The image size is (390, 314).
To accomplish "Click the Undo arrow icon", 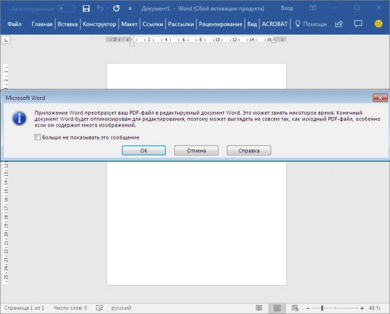I will click(100, 8).
